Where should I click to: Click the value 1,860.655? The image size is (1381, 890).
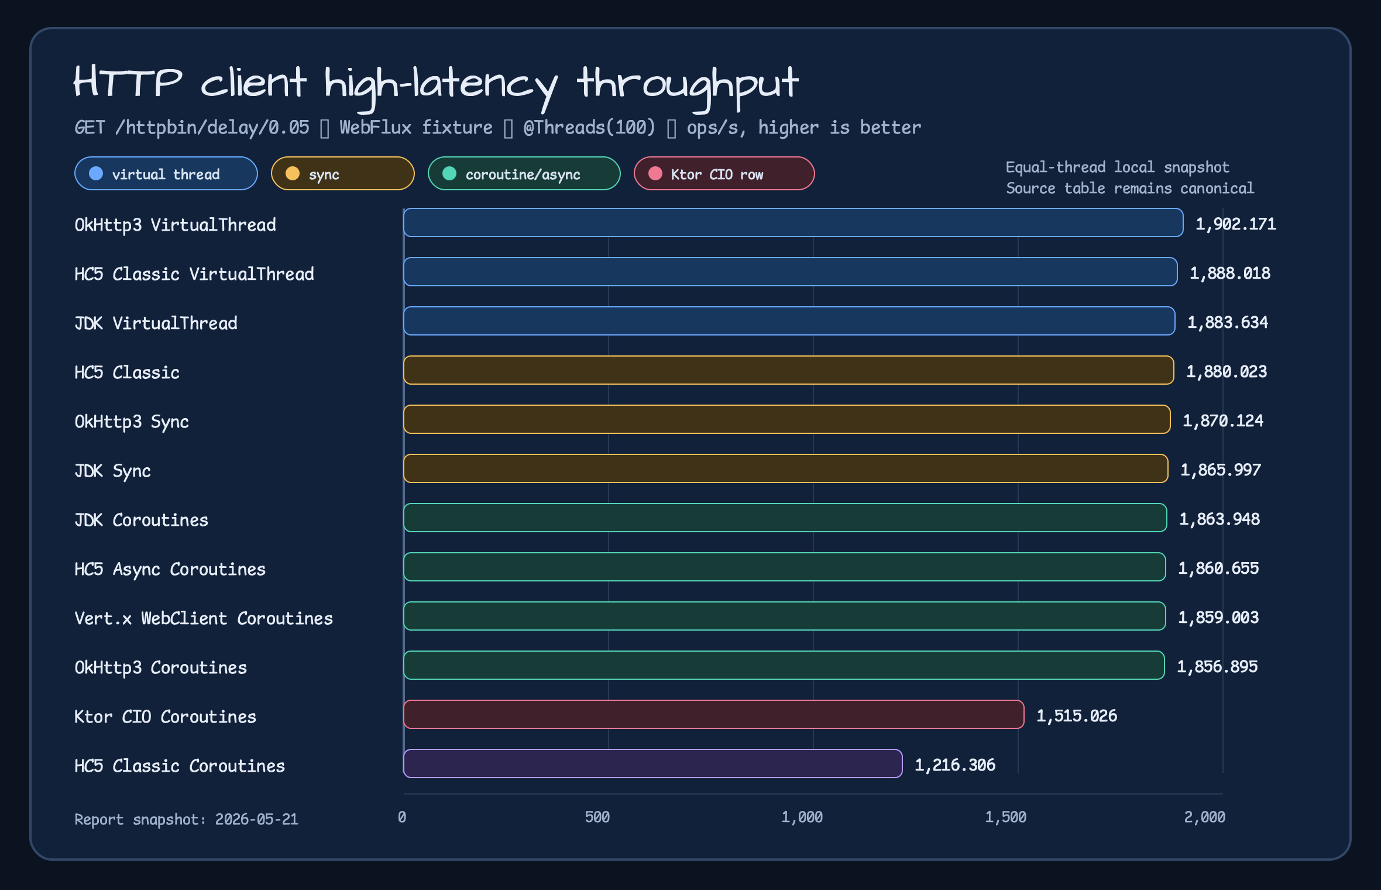[1218, 569]
